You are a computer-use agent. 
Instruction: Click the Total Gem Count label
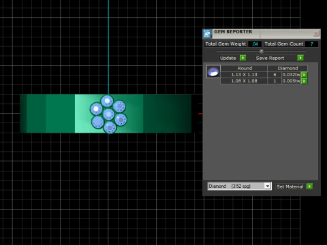283,44
